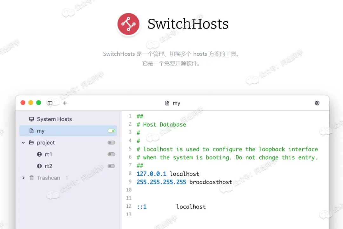The image size is (343, 229).
Task: Click the when the system is booting line
Action: 227,157
